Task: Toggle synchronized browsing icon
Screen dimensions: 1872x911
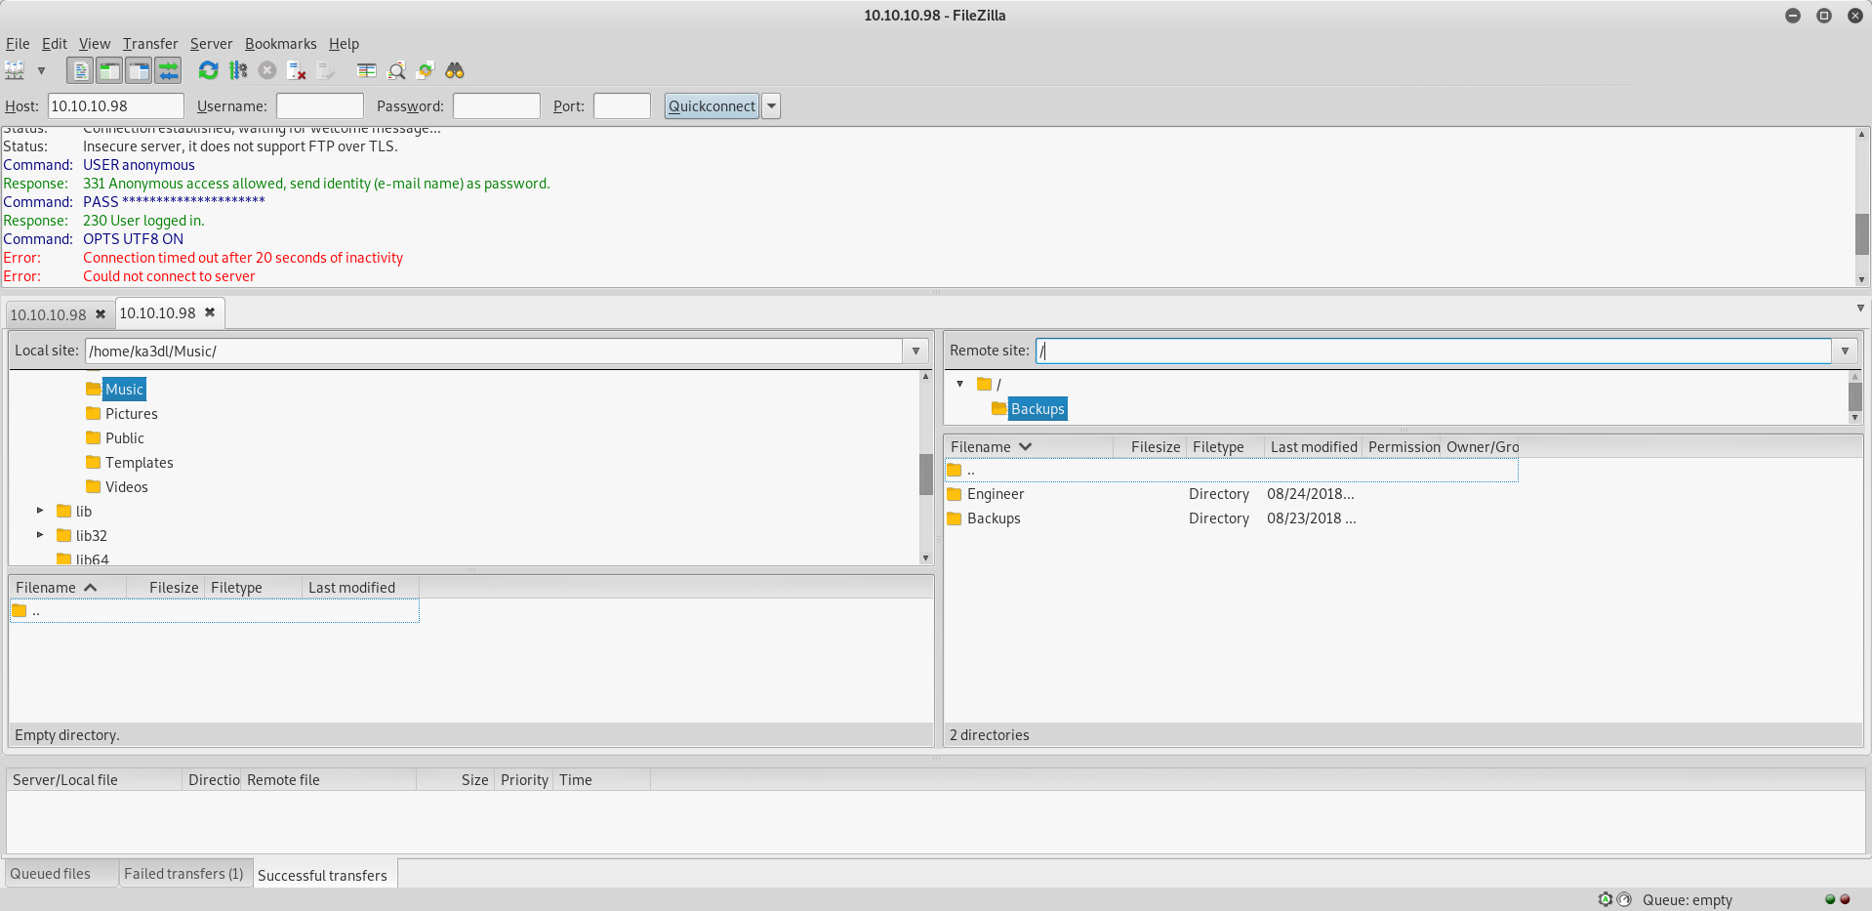Action: [x=425, y=70]
